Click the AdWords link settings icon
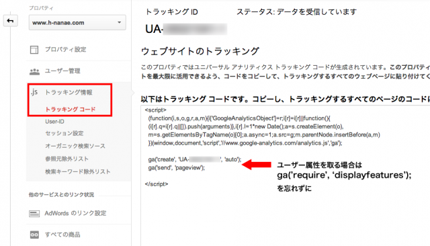The height and width of the screenshot is (246, 430). pyautogui.click(x=34, y=213)
